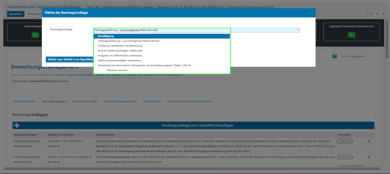Choose Erfüllung rechtlicher Verpflichtung option

(120, 46)
